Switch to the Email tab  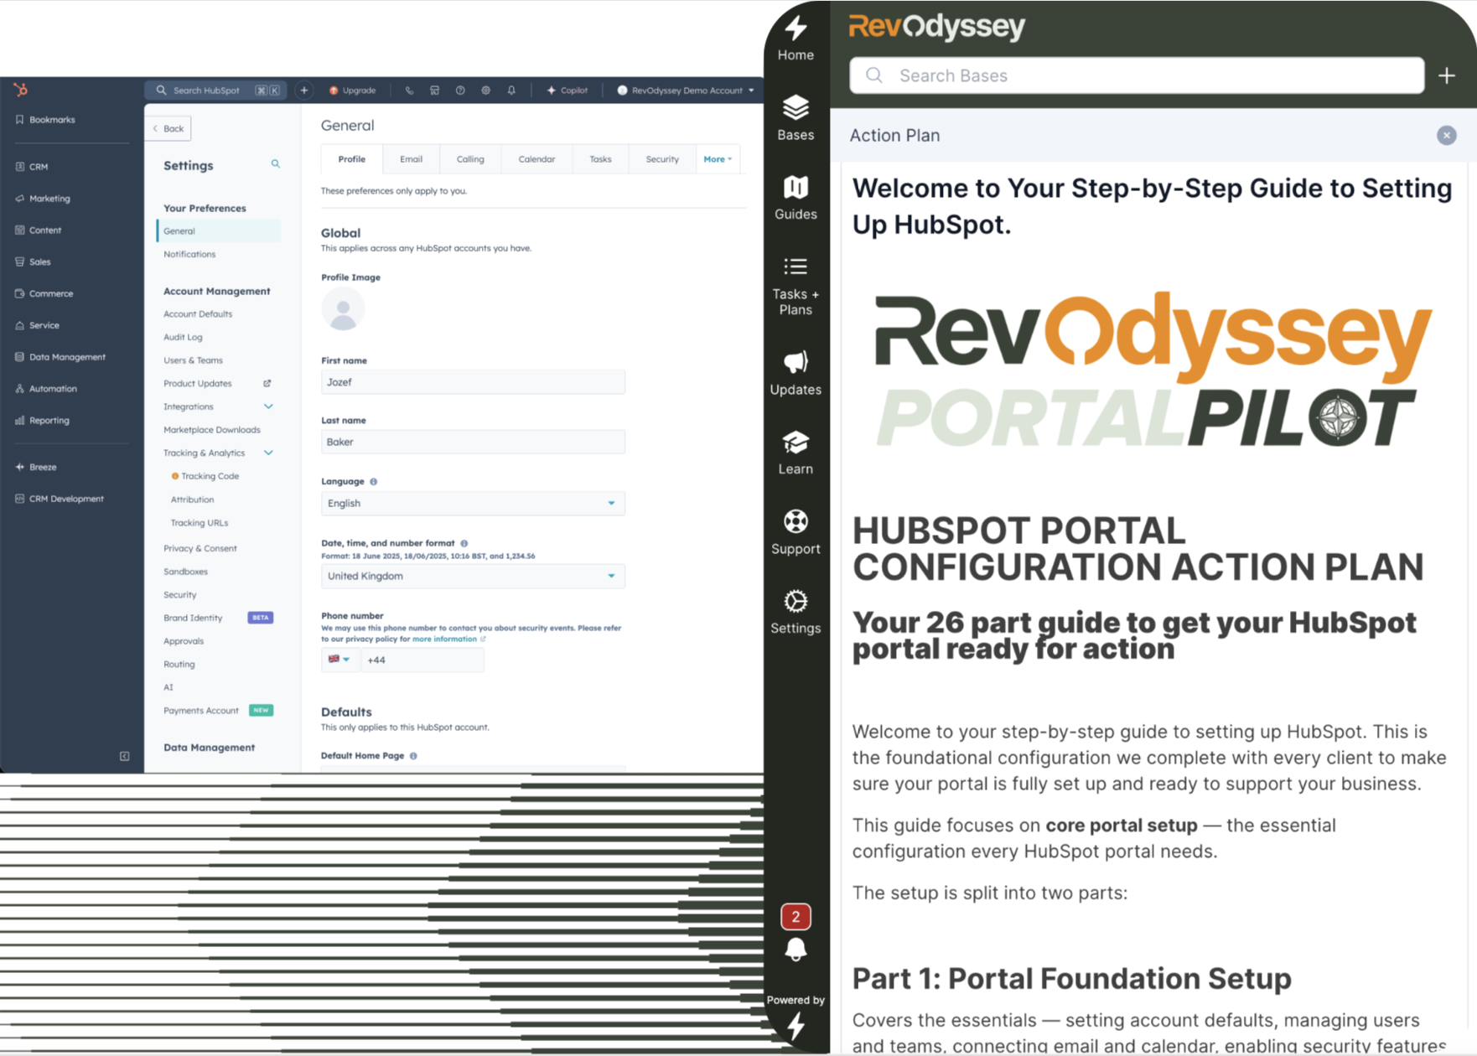pos(411,159)
